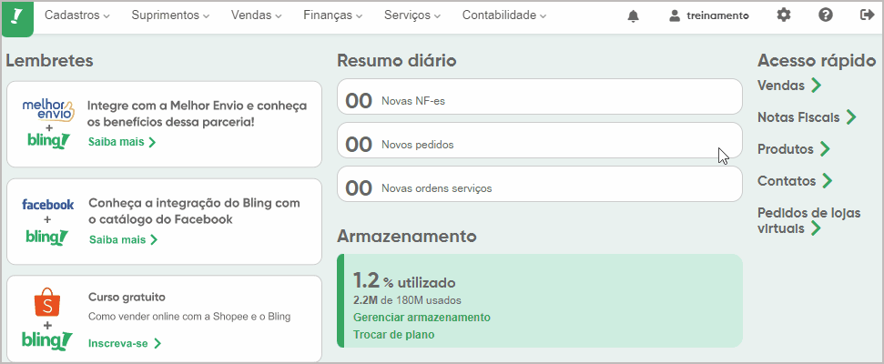Screen dimensions: 884x364
Task: Open the Novos pedidos summary card
Action: point(540,140)
